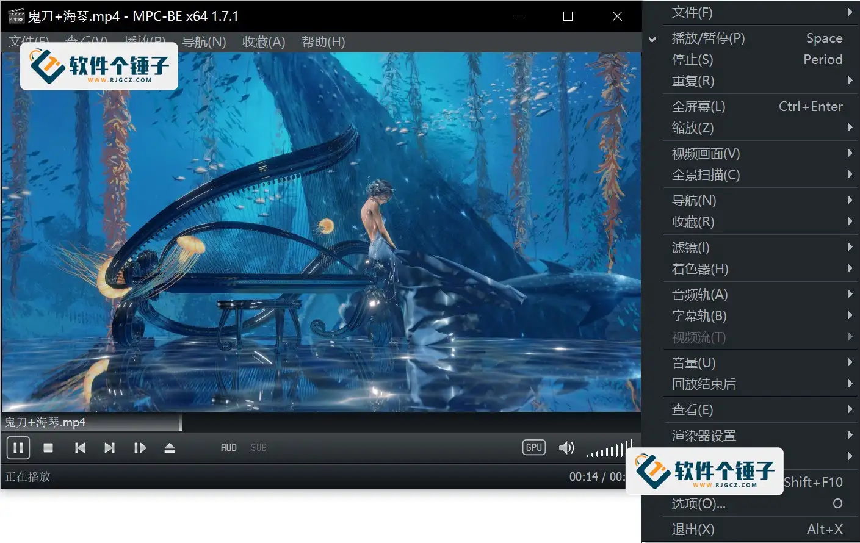Screen dimensions: 860x543
Task: Click the 00:14 elapsed time display
Action: [584, 476]
